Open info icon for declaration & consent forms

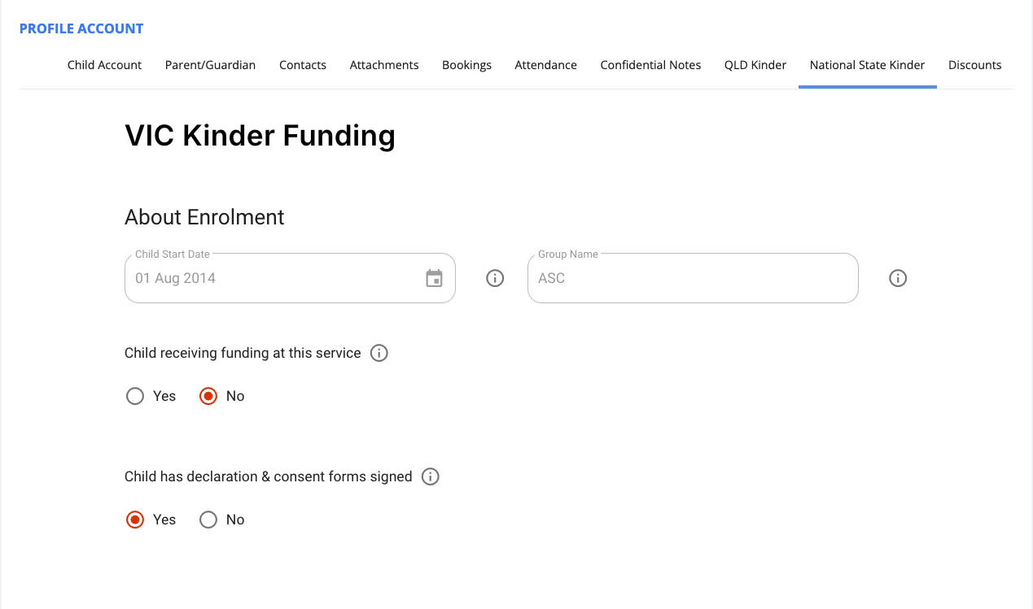pyautogui.click(x=431, y=476)
